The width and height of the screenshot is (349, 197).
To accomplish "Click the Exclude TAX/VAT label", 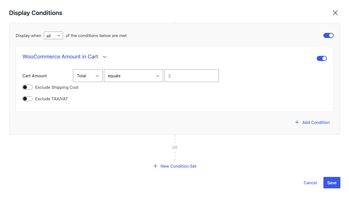I will tap(52, 99).
